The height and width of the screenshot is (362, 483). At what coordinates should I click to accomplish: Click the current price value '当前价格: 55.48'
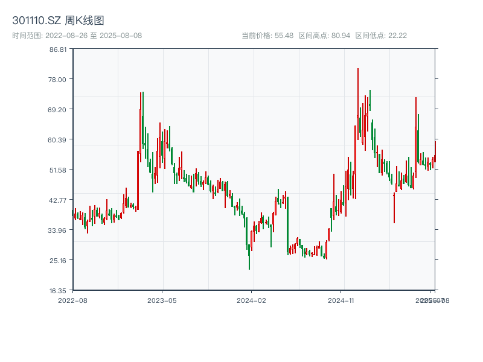coord(267,36)
